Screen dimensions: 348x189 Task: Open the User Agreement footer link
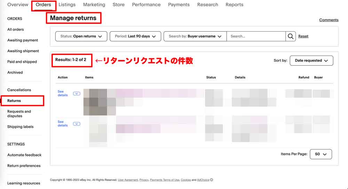click(128, 180)
